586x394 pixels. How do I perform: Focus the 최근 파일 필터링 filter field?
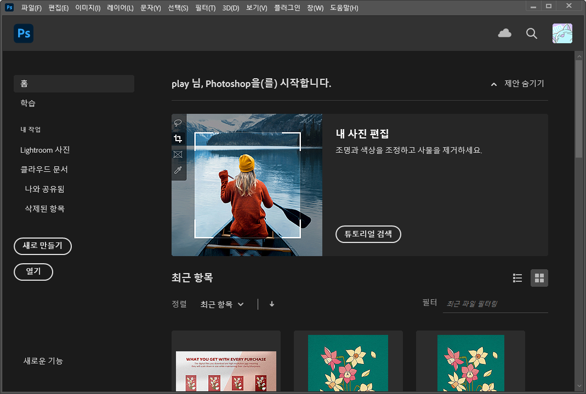pos(495,304)
